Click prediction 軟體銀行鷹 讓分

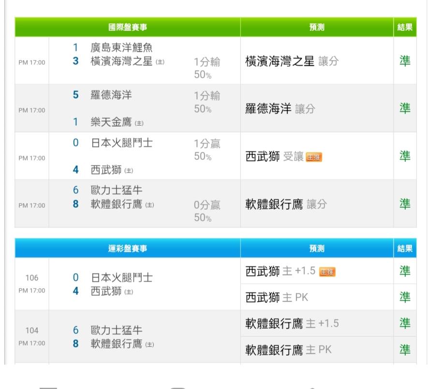point(286,204)
